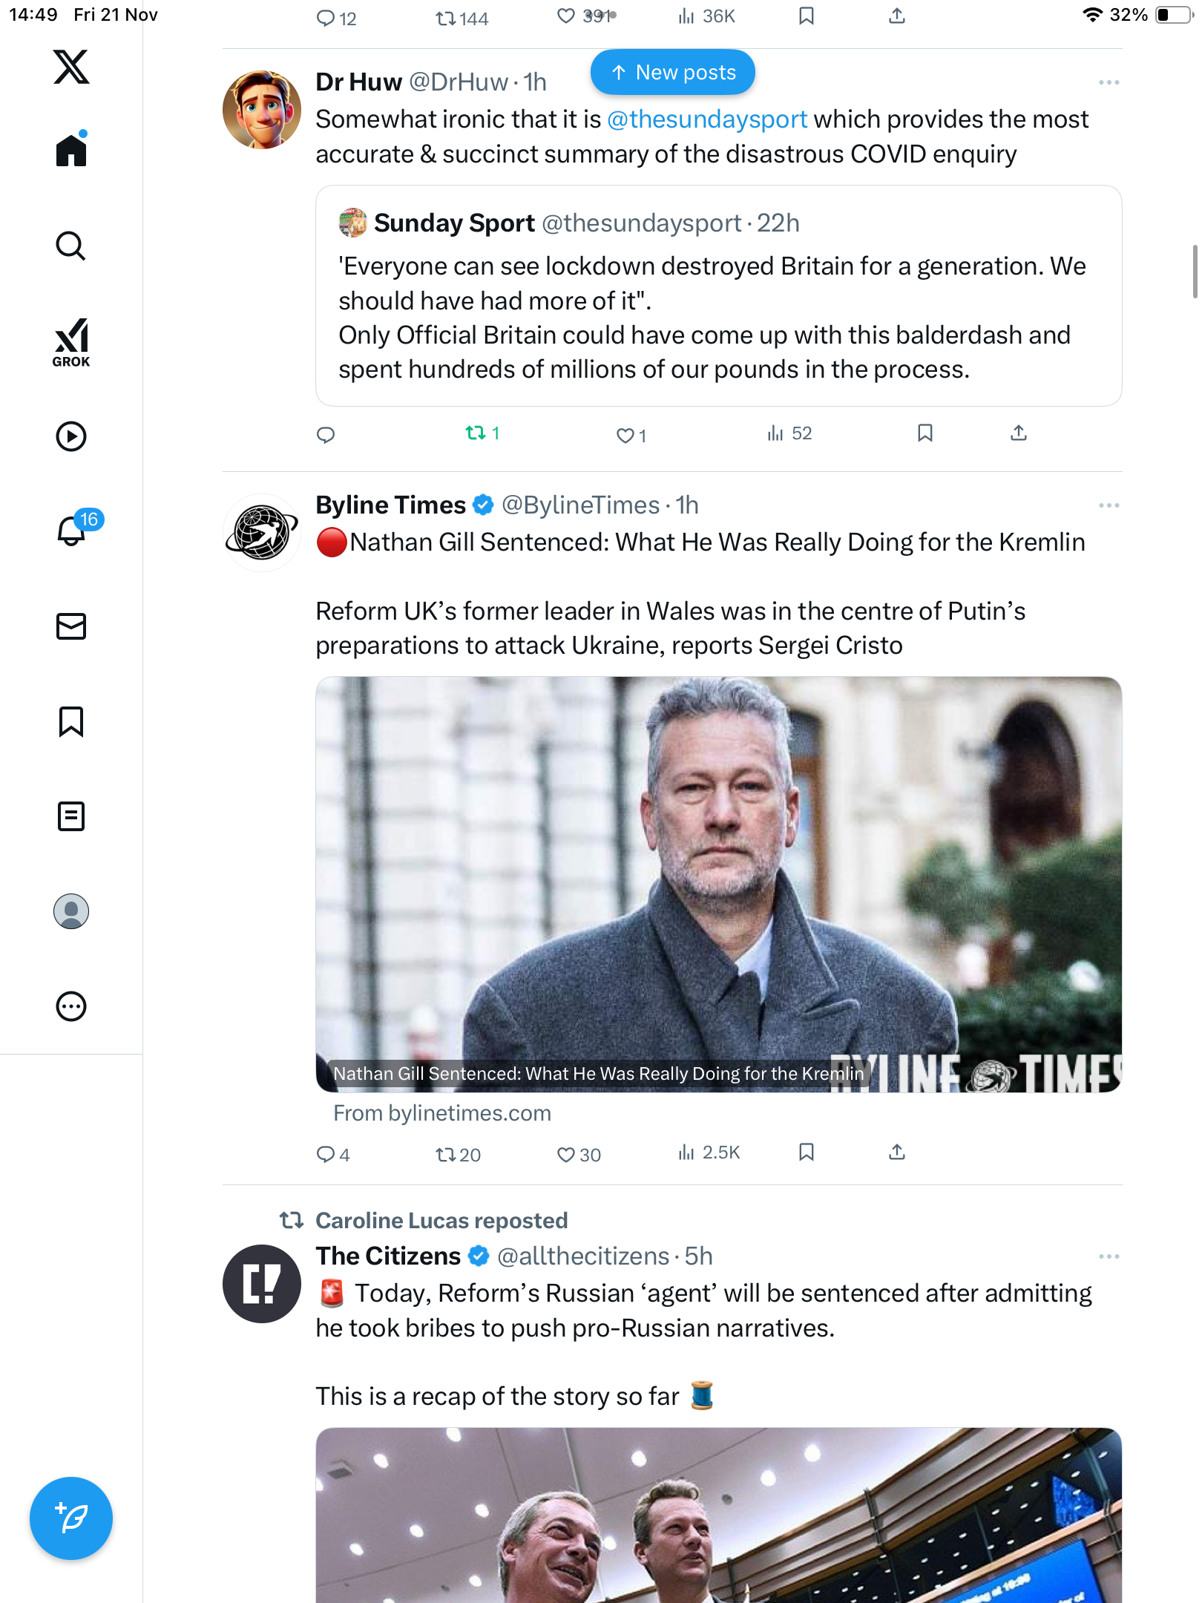Image resolution: width=1202 pixels, height=1603 pixels.
Task: Open Grok from the sidebar
Action: [x=71, y=342]
